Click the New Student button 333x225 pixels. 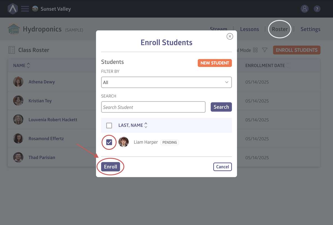[x=215, y=63]
